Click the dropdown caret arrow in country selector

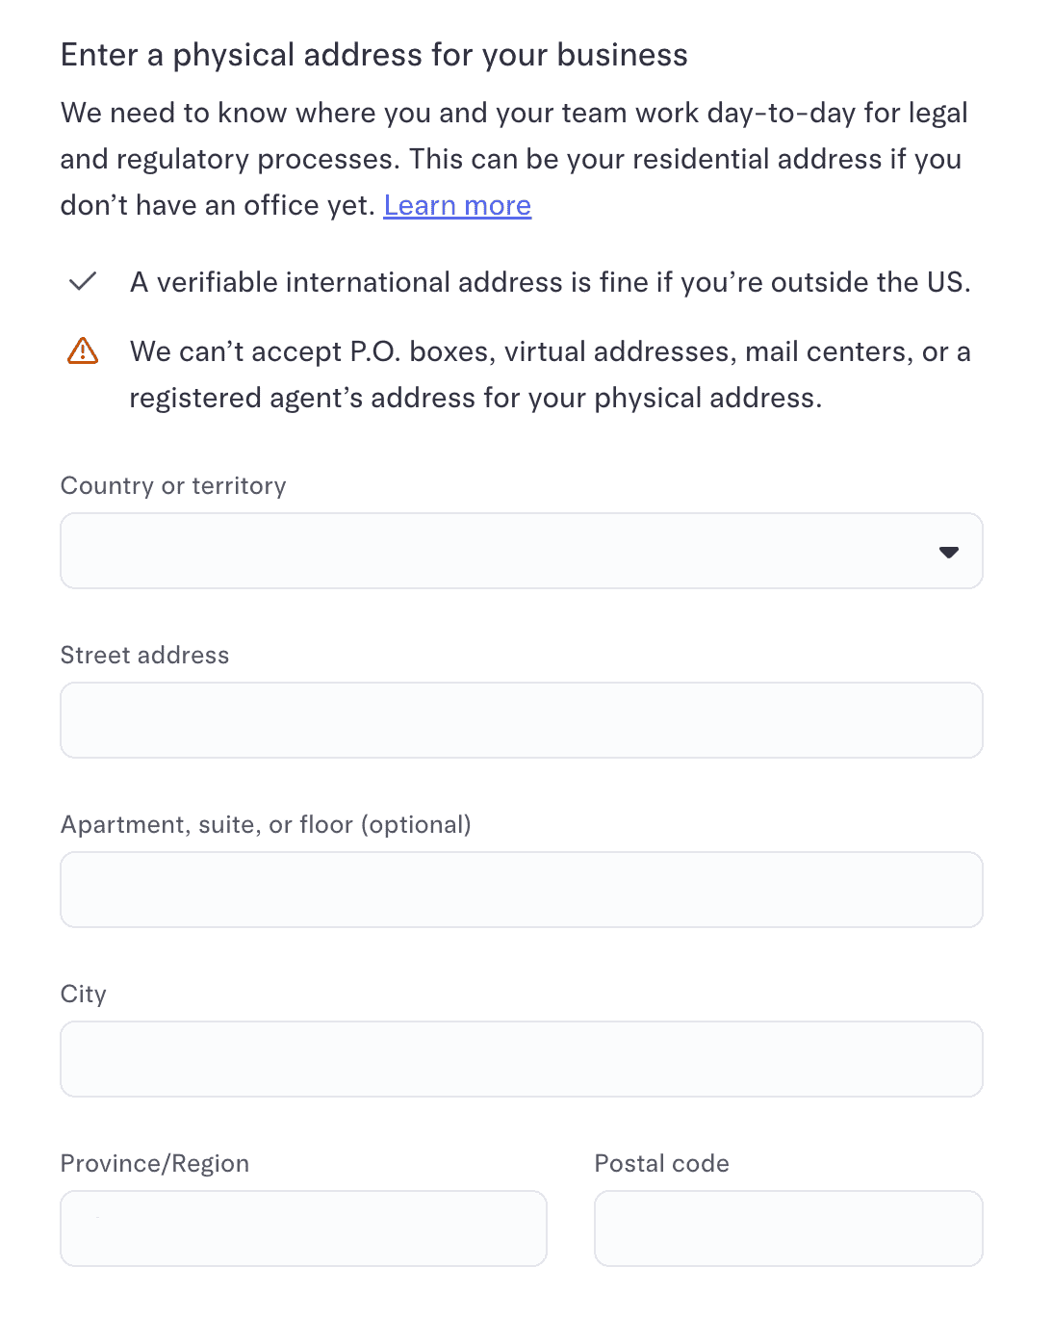click(x=948, y=552)
